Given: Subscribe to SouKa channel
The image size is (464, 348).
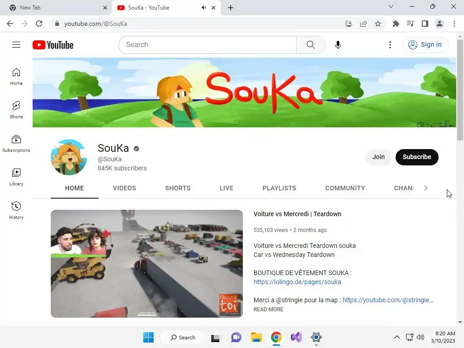Looking at the screenshot, I should coord(417,157).
